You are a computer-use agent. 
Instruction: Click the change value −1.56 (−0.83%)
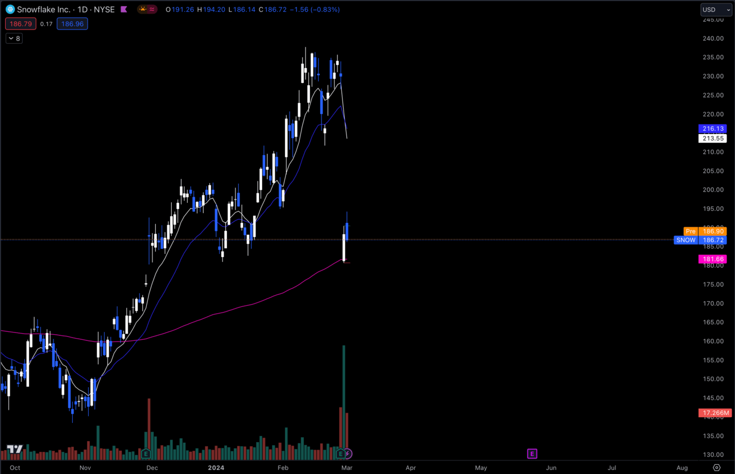315,10
